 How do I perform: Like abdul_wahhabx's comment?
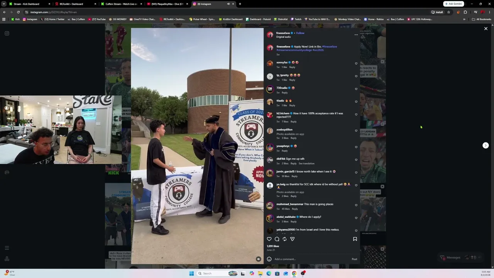(x=356, y=218)
